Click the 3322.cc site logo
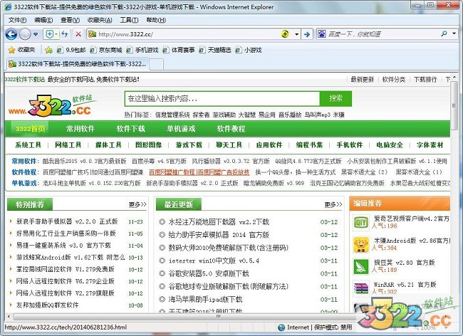The height and width of the screenshot is (336, 463). tap(53, 105)
